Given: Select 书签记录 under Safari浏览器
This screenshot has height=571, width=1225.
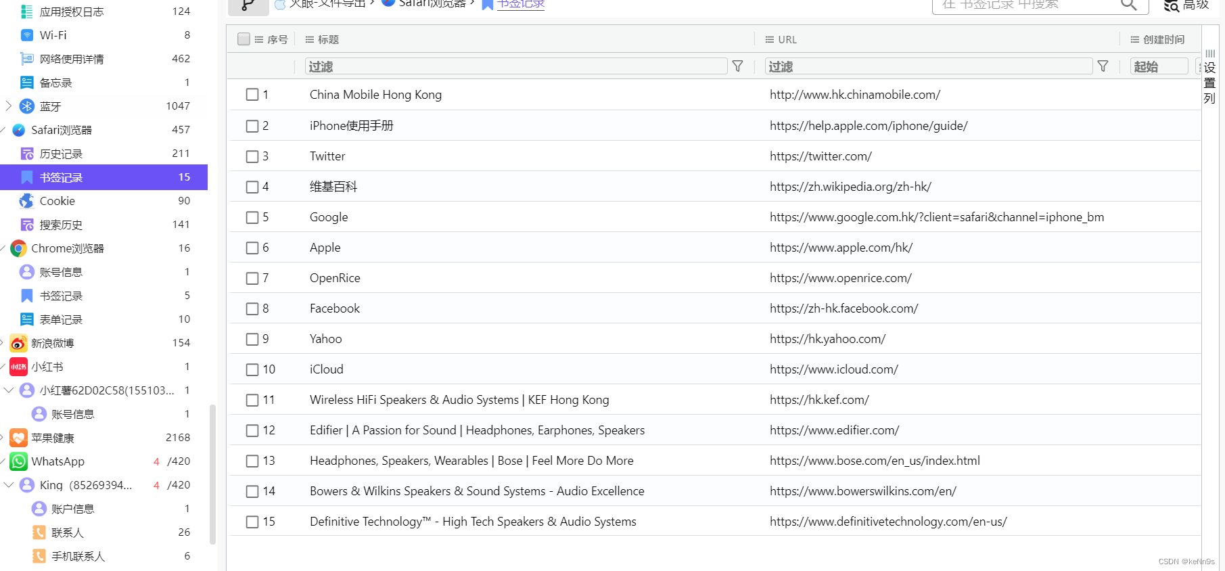Looking at the screenshot, I should (x=104, y=177).
